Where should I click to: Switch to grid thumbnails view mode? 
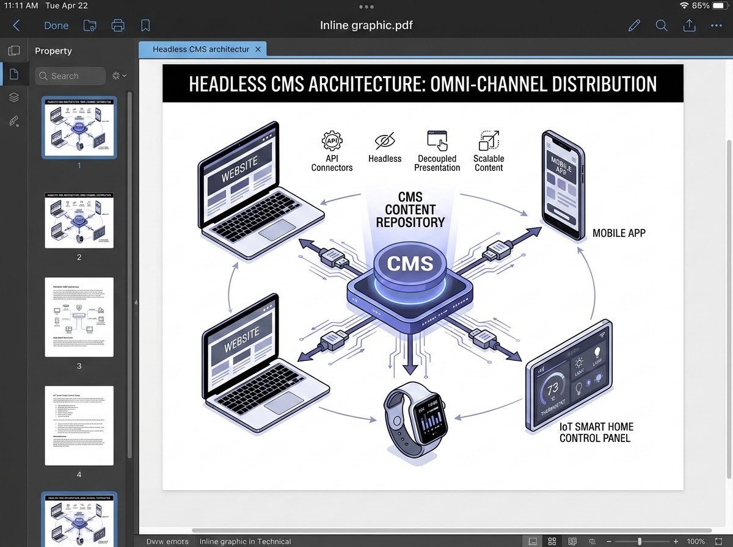552,541
